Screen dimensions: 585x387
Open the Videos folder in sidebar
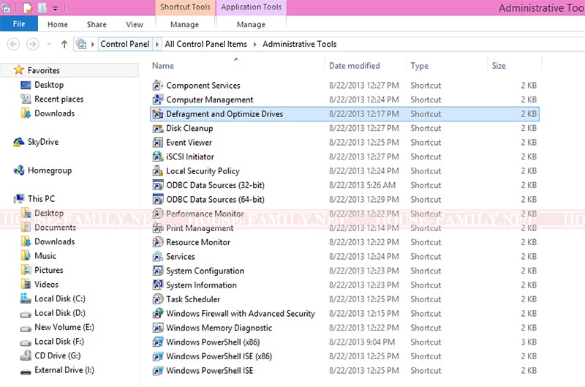[x=46, y=285]
